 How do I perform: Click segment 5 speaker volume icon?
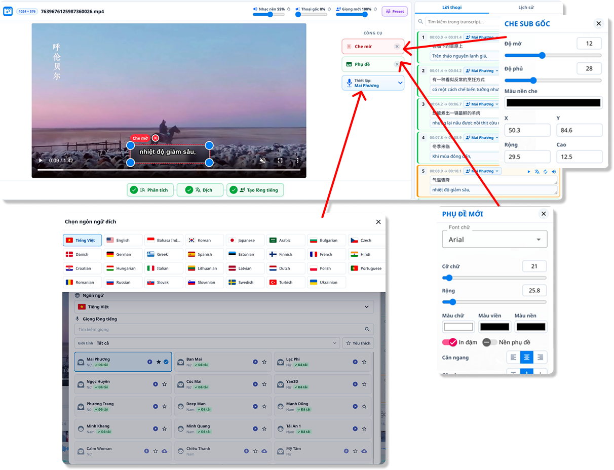554,172
